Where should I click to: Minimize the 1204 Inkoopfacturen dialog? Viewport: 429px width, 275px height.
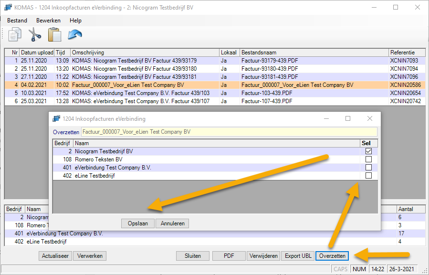[326, 118]
